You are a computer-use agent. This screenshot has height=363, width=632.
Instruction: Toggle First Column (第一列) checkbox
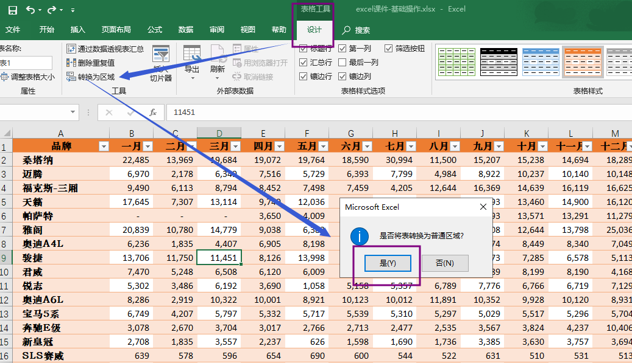point(342,49)
